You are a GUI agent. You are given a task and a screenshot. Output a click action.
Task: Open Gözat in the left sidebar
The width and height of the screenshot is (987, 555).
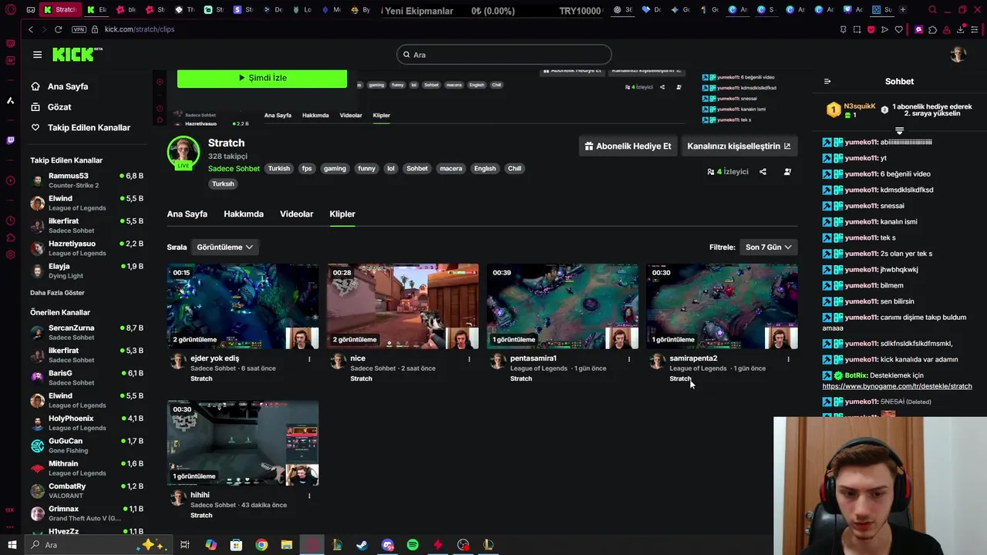[x=51, y=107]
